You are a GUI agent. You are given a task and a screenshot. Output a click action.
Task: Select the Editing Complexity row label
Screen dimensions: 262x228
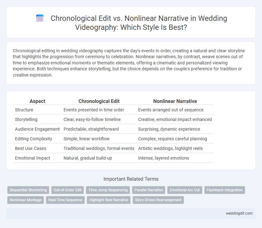click(x=33, y=139)
